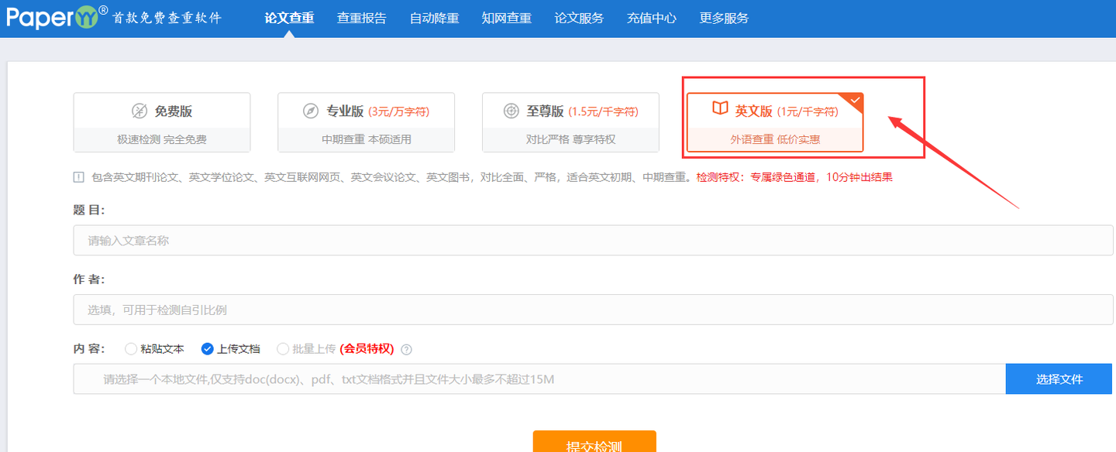Open the 知网查重 CNKI check page
The image size is (1116, 452).
pos(506,18)
